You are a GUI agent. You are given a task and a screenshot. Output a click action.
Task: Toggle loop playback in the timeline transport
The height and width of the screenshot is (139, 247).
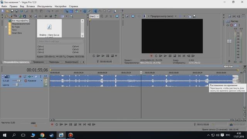57,124
